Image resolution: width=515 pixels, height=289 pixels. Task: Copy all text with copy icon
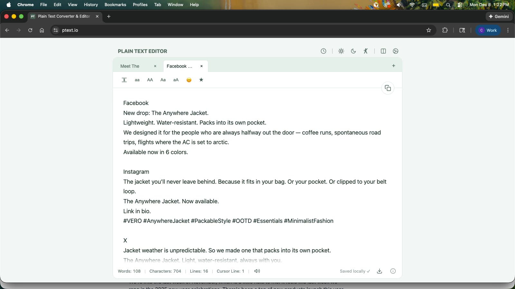388,88
